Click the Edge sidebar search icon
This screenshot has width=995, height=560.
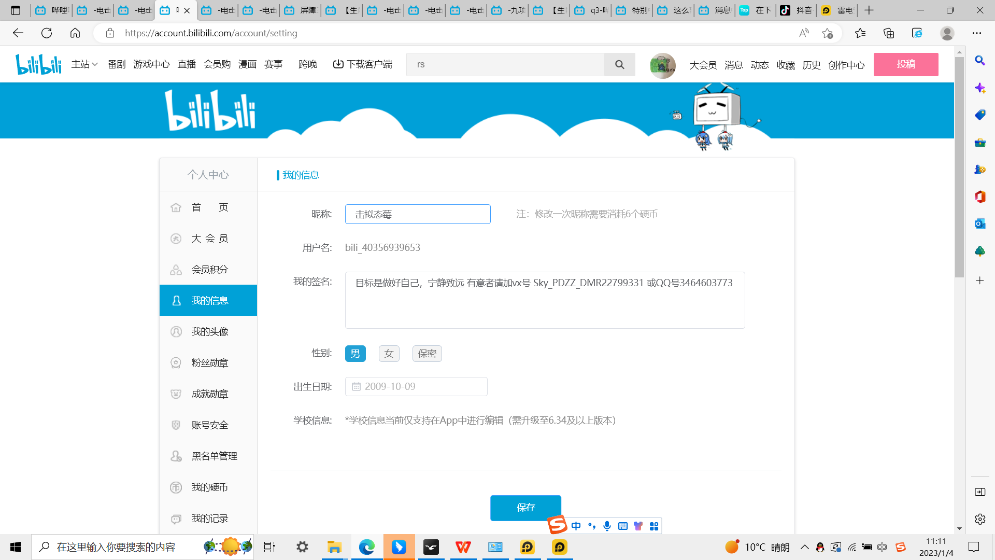click(980, 61)
